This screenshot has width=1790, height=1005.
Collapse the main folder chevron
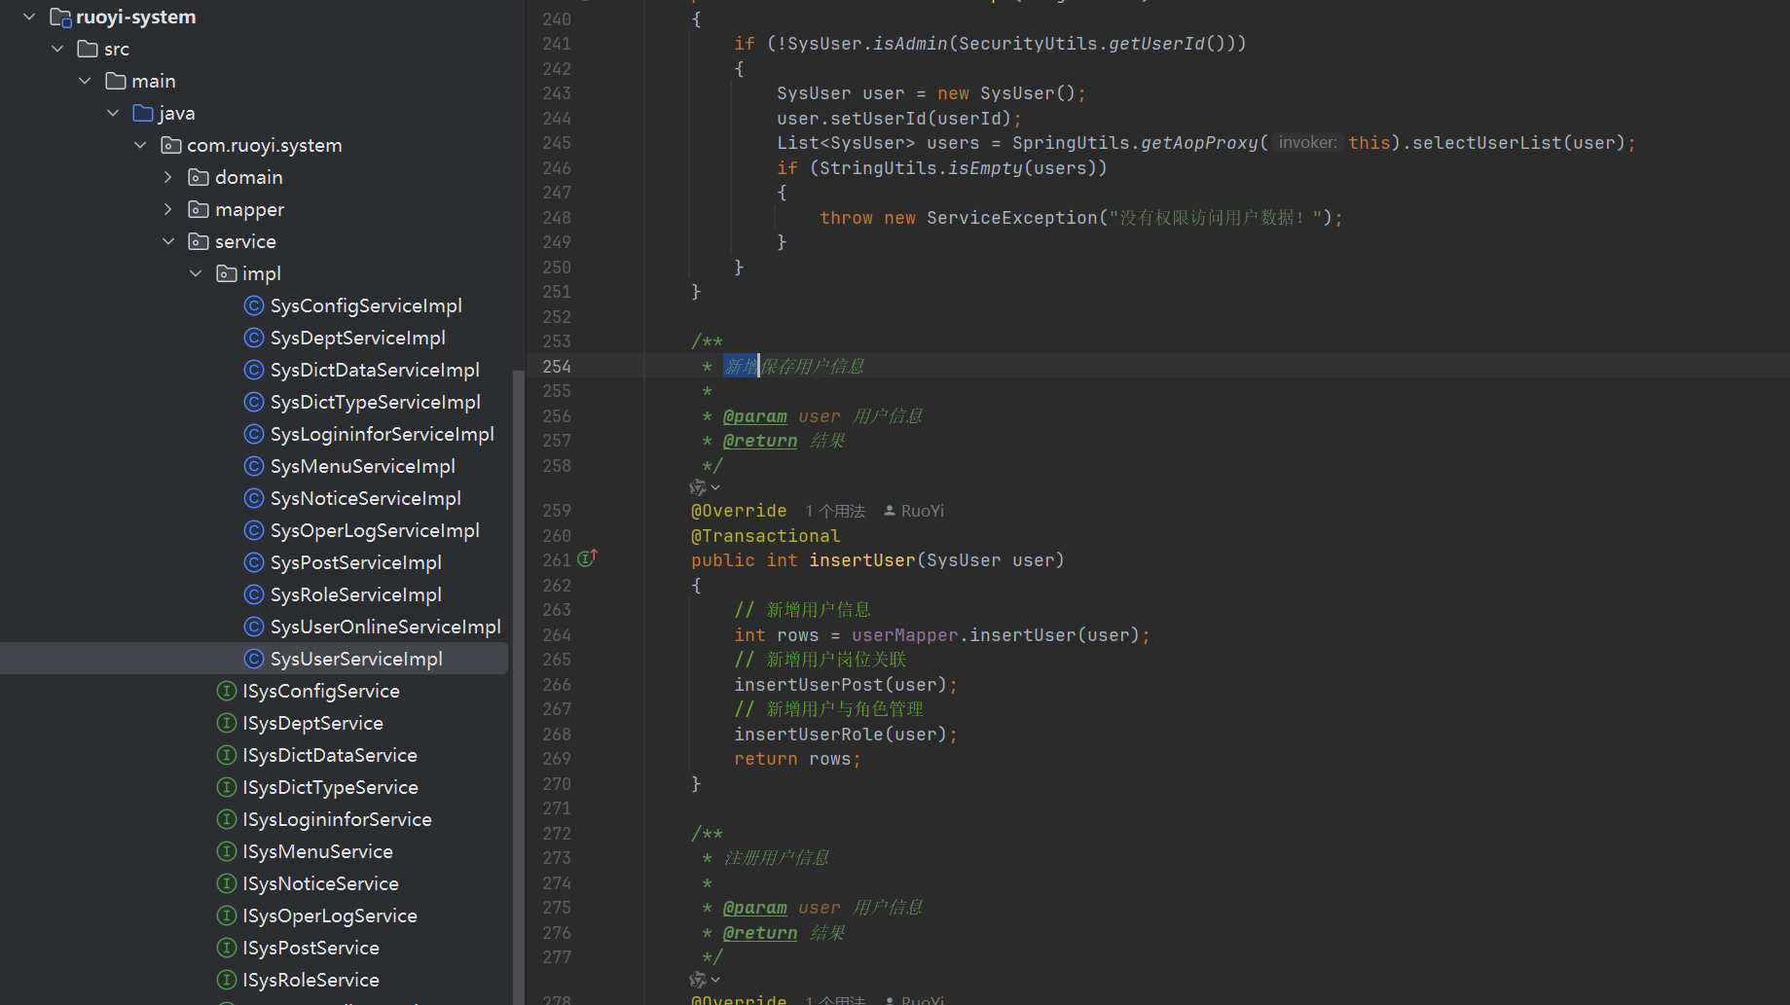(x=85, y=81)
